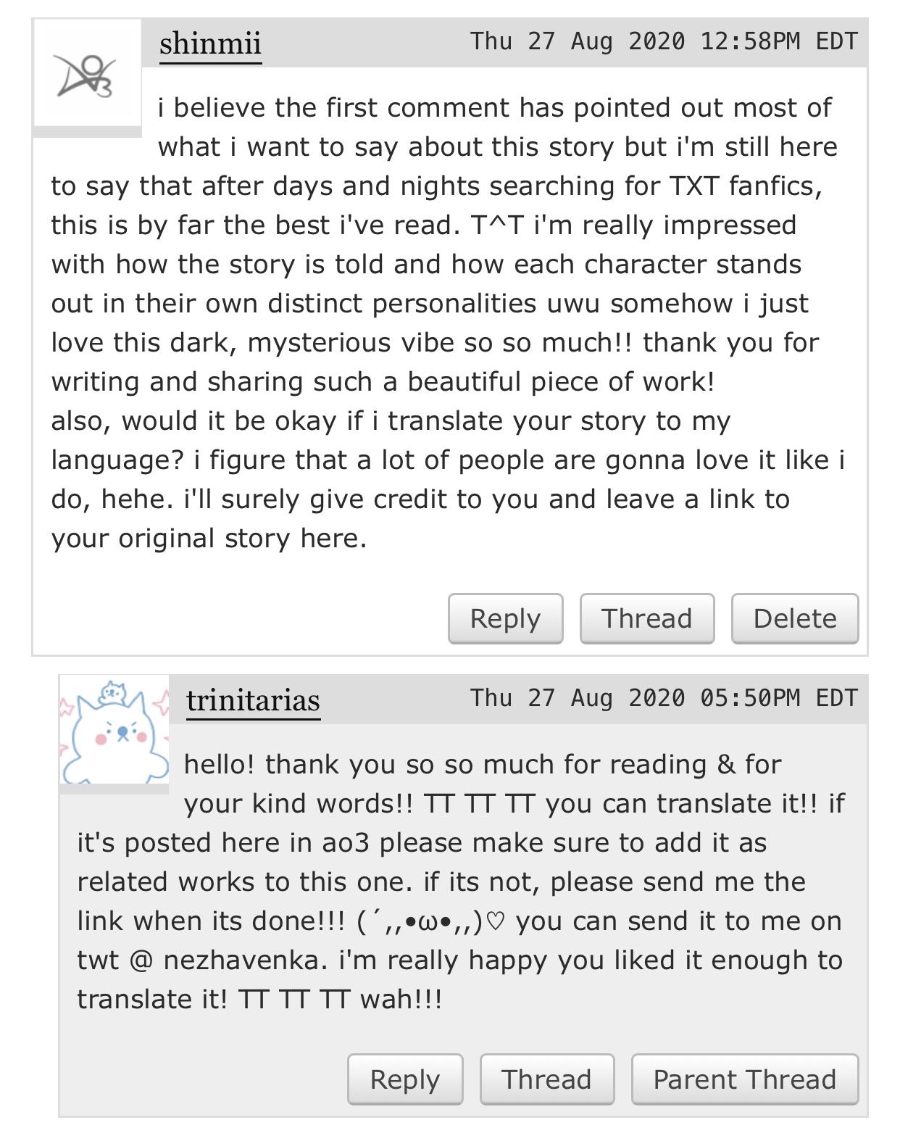Visit shinmii's user profile link
Viewport: 900px width, 1133px height.
point(210,43)
